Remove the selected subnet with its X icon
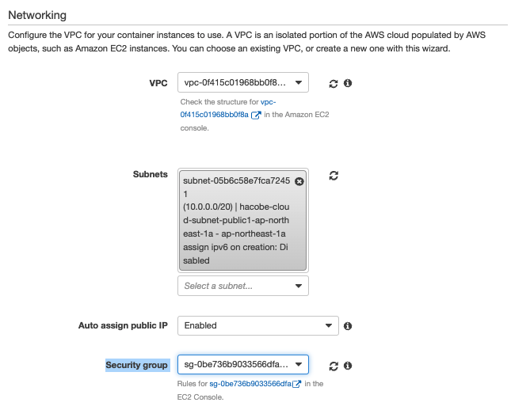511x410 pixels. pyautogui.click(x=299, y=181)
